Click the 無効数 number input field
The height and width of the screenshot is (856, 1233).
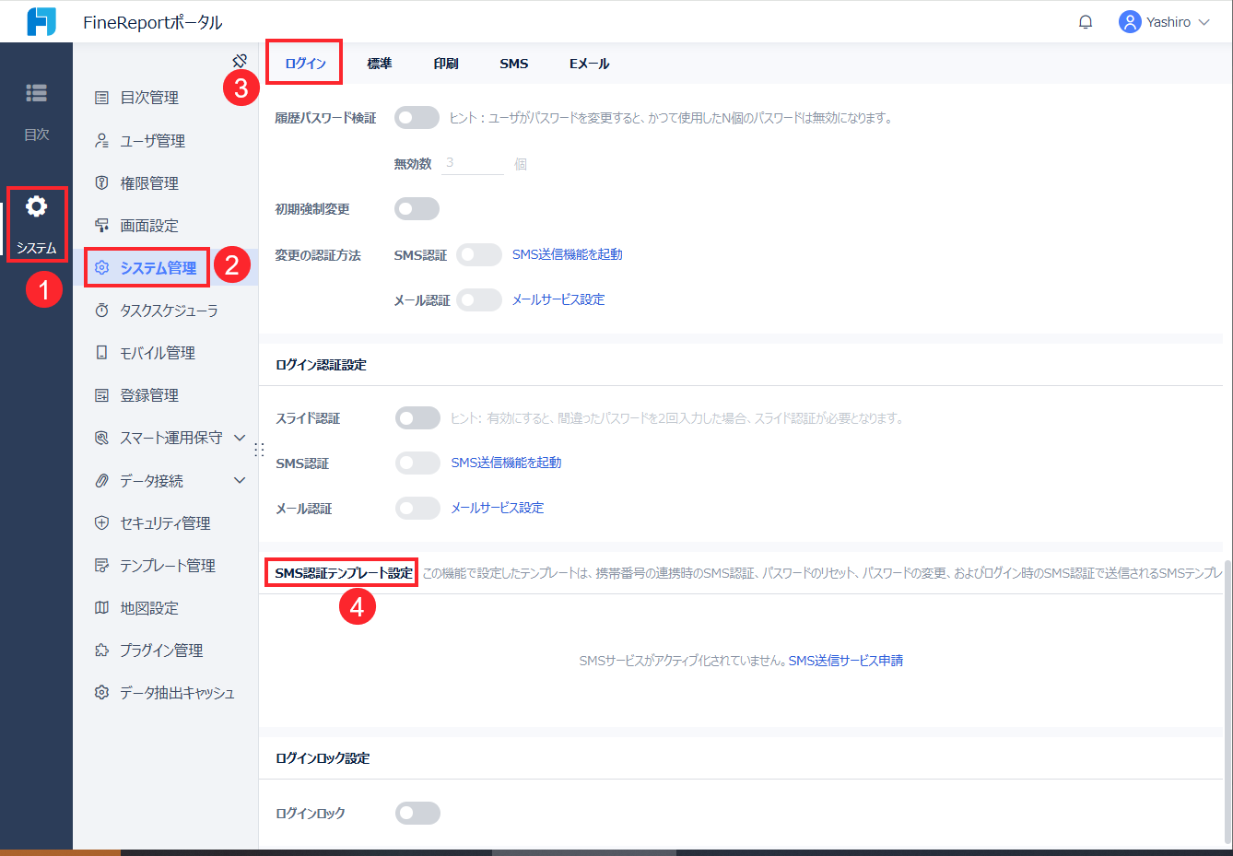pyautogui.click(x=473, y=163)
